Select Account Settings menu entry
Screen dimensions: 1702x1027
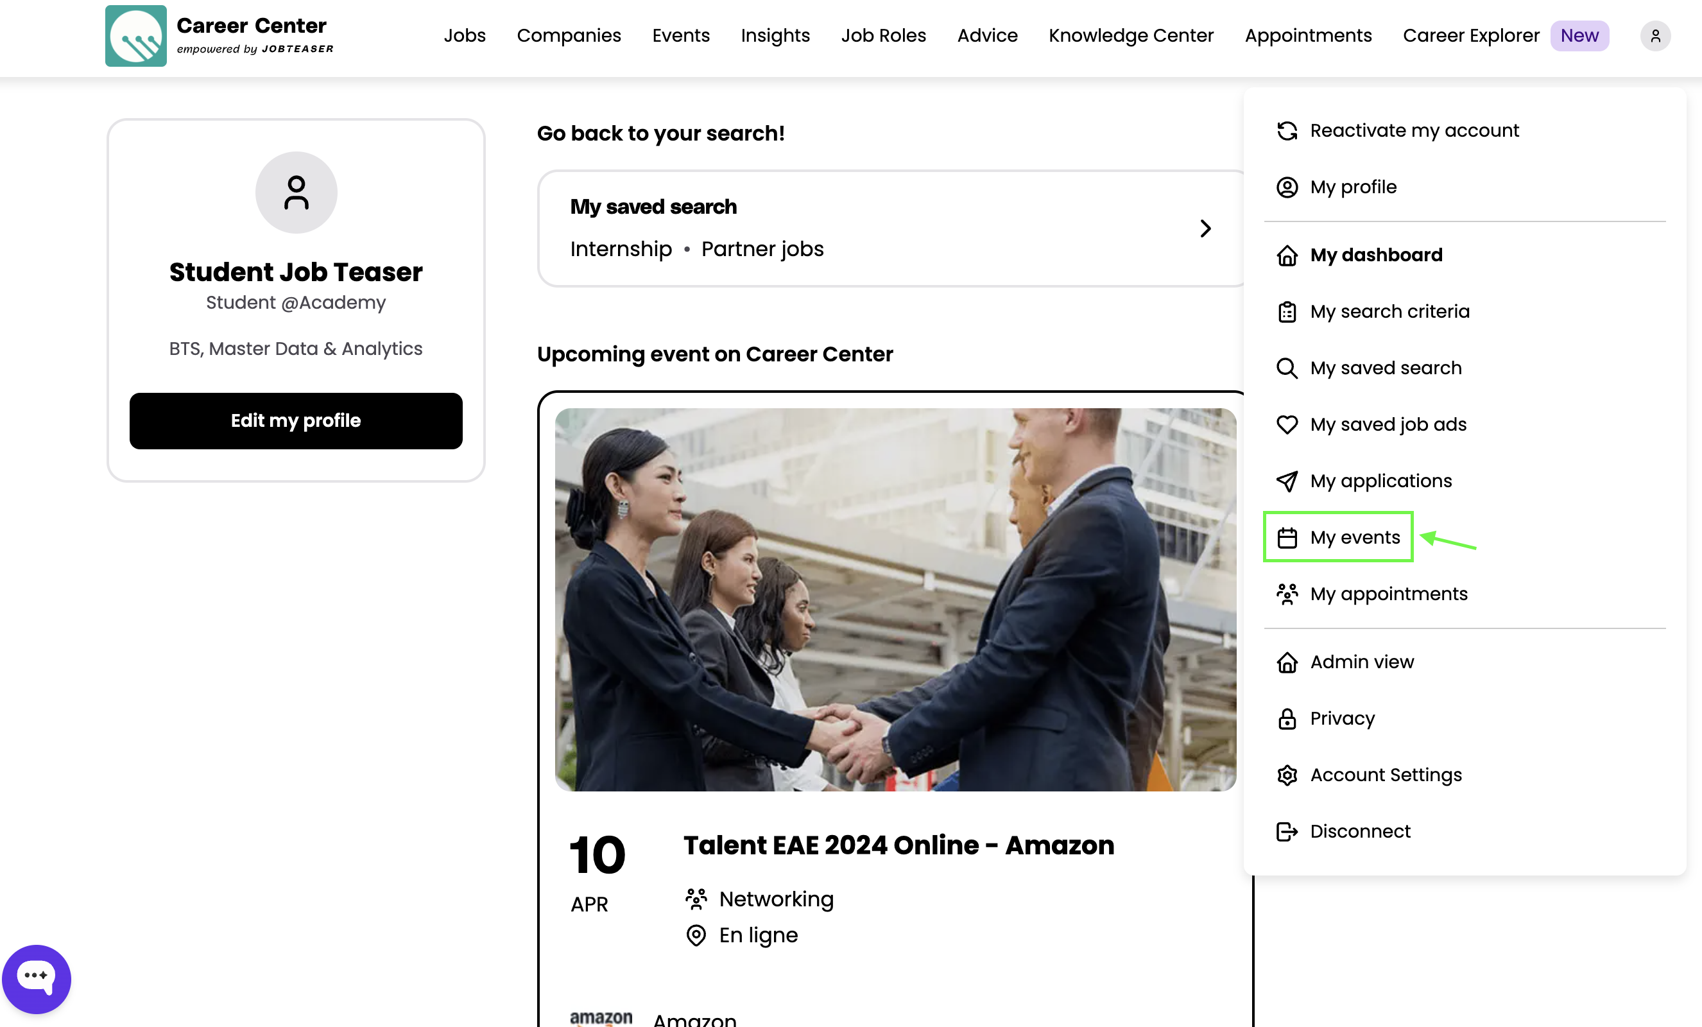(1465, 775)
